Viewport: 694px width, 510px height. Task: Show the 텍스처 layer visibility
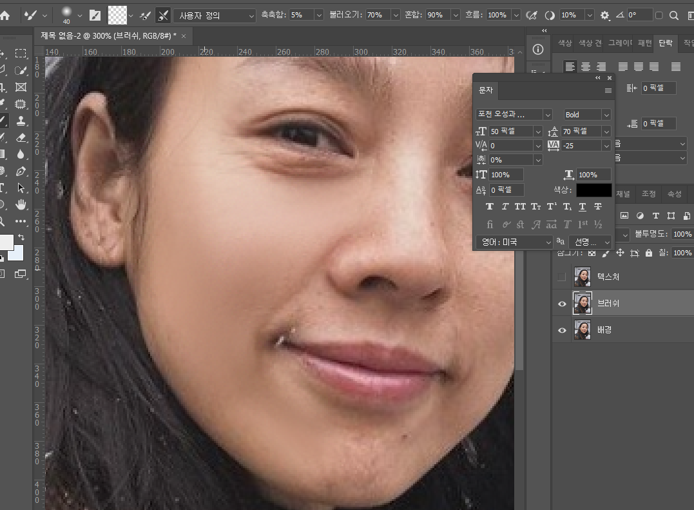pyautogui.click(x=562, y=277)
